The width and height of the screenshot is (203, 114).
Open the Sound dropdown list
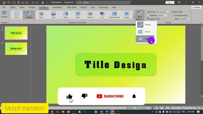[169, 12]
